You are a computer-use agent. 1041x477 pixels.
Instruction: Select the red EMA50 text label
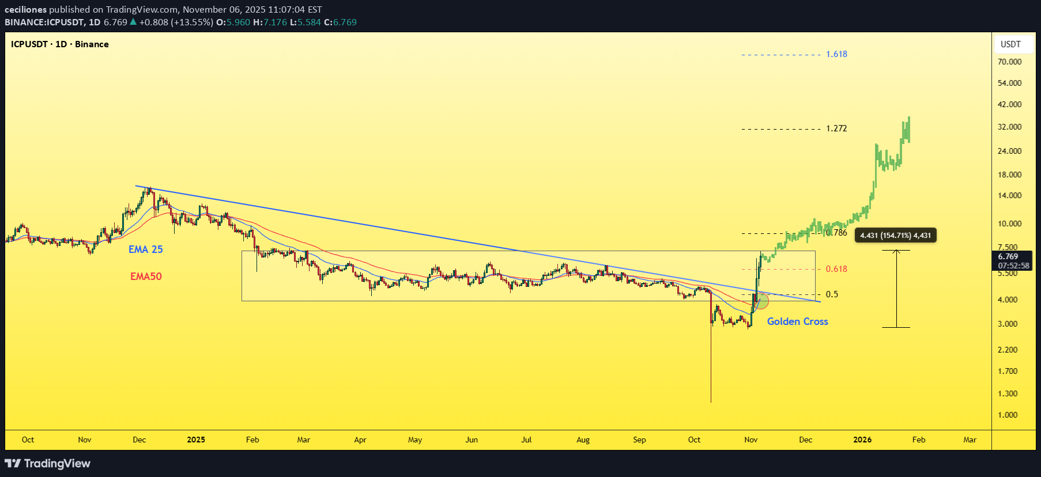click(x=146, y=277)
